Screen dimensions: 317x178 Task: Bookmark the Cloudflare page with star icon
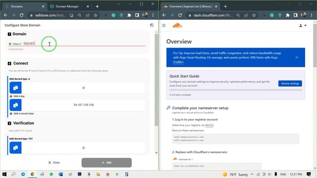point(254,15)
